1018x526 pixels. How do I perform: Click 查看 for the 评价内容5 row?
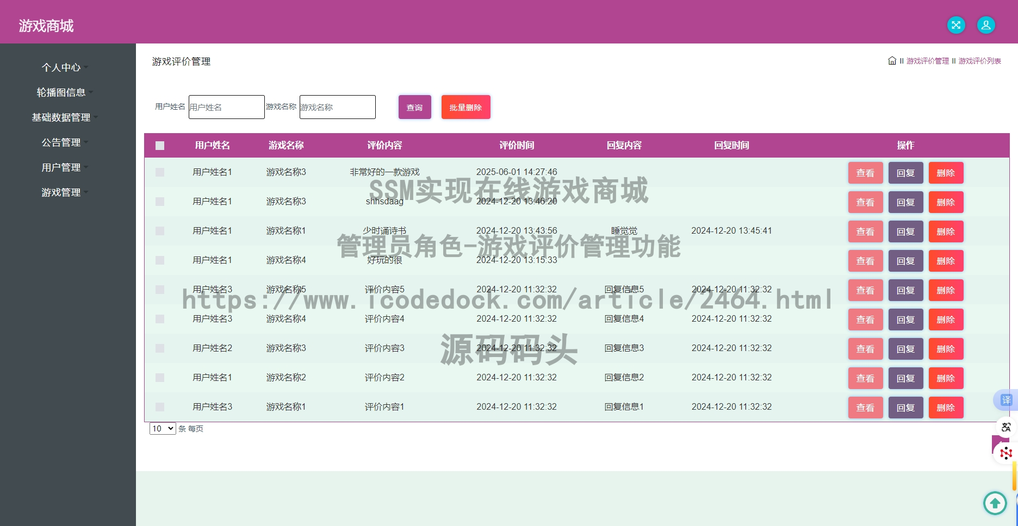[865, 290]
